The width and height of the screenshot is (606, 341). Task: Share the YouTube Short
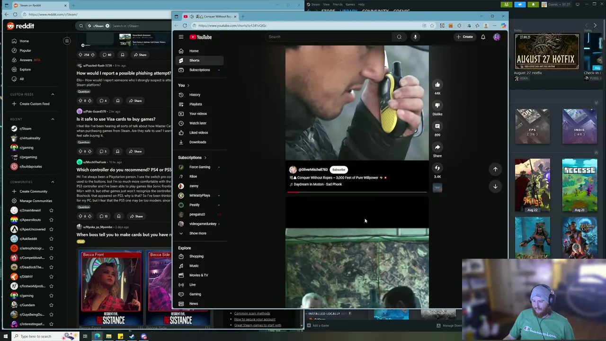pos(437,147)
